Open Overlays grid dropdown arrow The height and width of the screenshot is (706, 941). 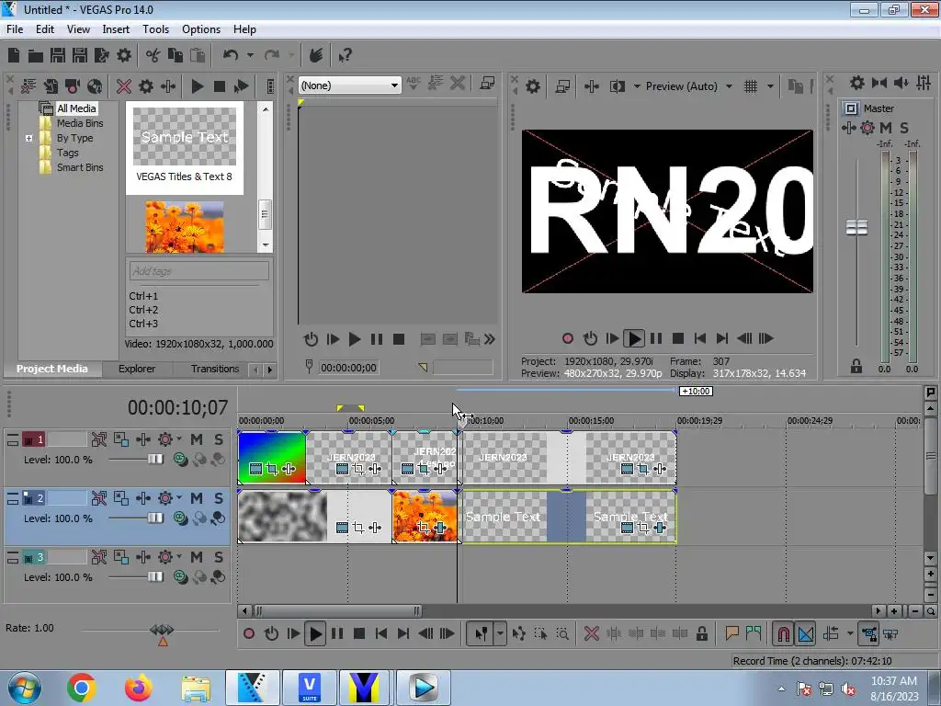pyautogui.click(x=770, y=86)
